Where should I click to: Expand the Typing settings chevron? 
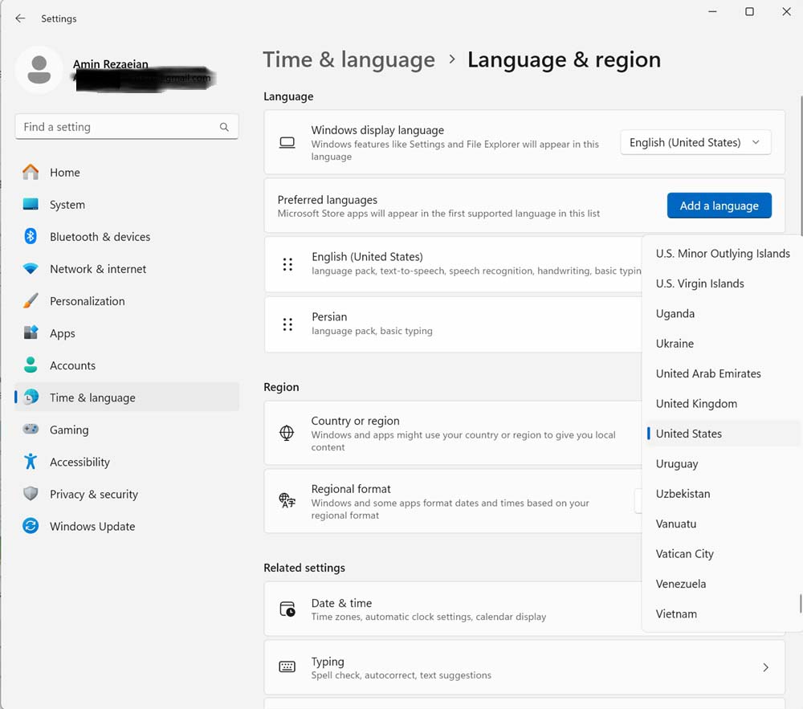click(765, 667)
